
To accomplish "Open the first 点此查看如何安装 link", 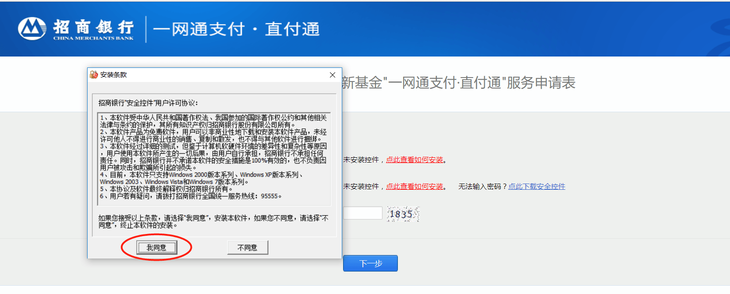I will (415, 160).
